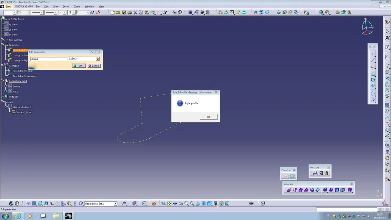Screen dimensions: 391x220
Task: Open the File menu
Action: [38, 7]
